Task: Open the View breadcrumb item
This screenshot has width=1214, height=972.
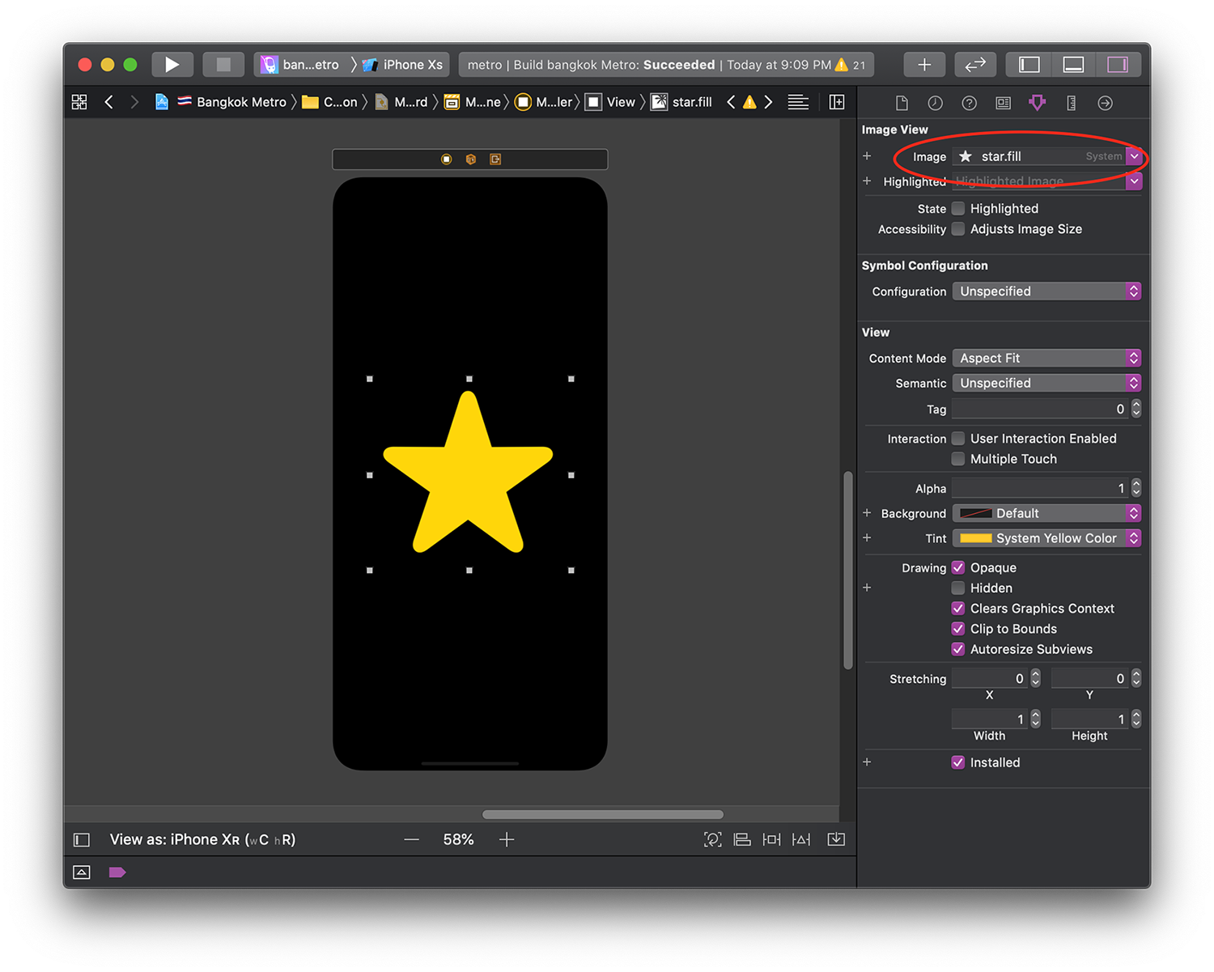Action: click(611, 102)
